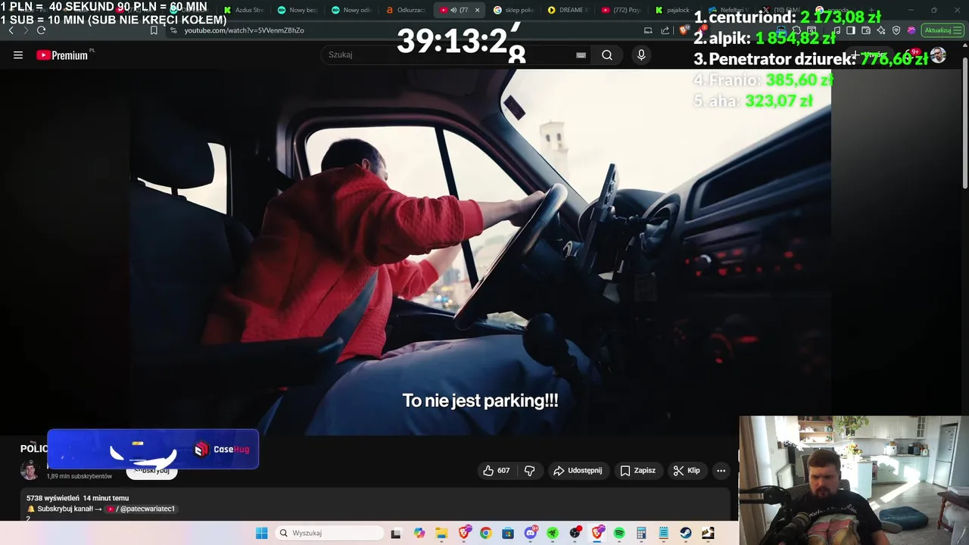This screenshot has height=545, width=969.
Task: Click the '5738 wyświetleń 14 minut temu' text
Action: click(77, 498)
